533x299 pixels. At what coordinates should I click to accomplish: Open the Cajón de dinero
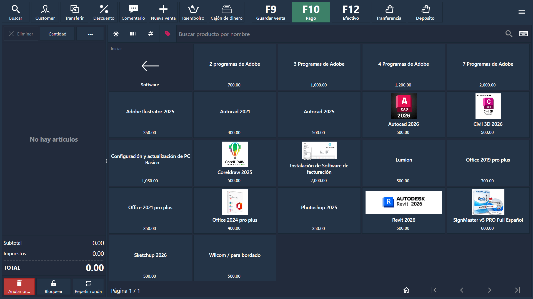227,12
